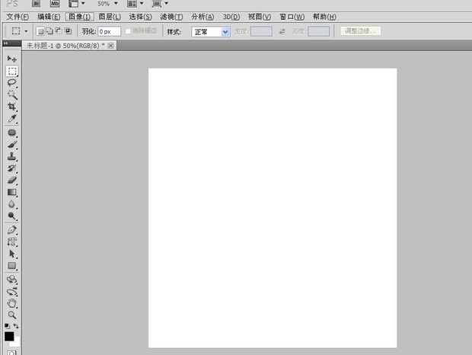Open the 滤镜(T) menu

pyautogui.click(x=171, y=17)
